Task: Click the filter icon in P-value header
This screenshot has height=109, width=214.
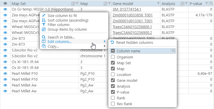Action: tap(207, 4)
